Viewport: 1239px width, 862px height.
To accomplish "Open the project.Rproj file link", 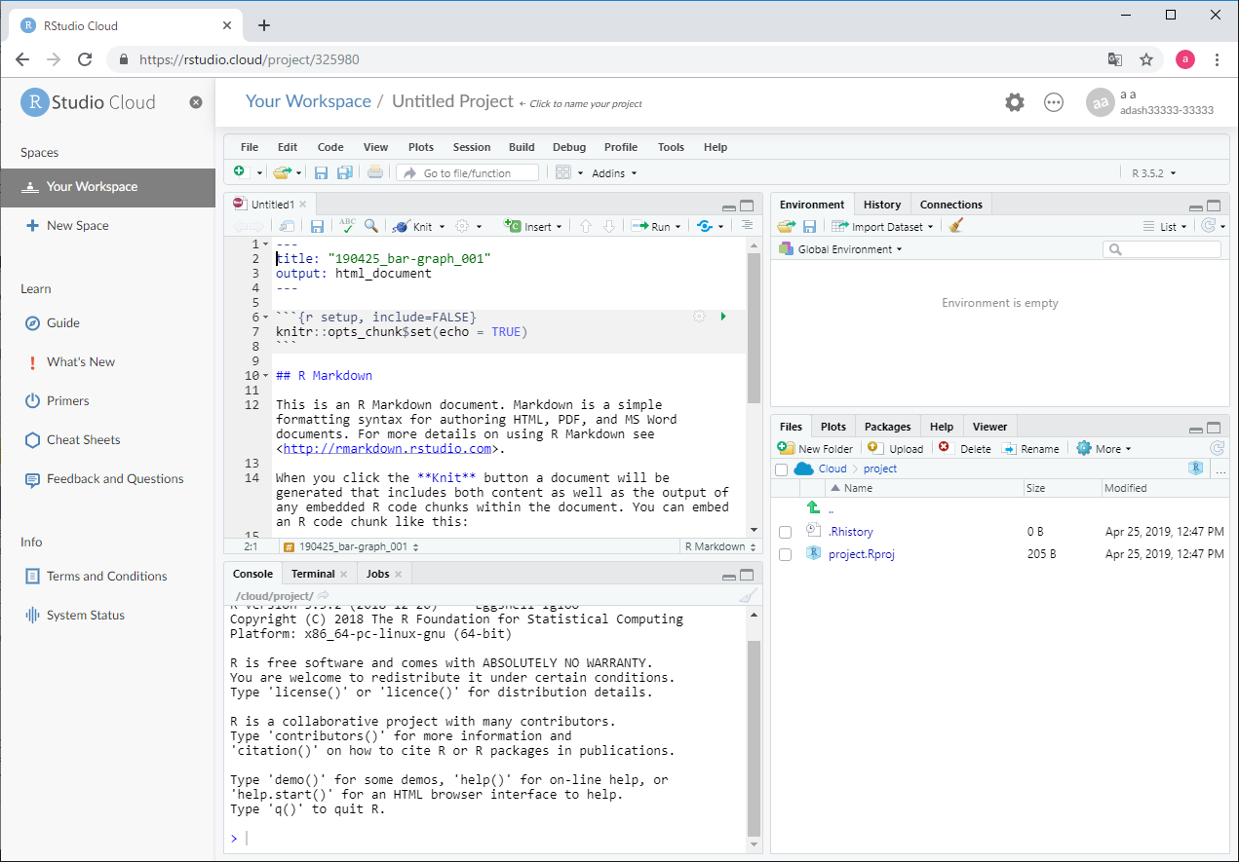I will pyautogui.click(x=861, y=554).
